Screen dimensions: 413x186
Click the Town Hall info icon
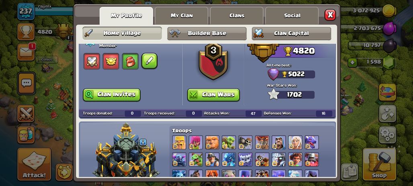pyautogui.click(x=143, y=142)
